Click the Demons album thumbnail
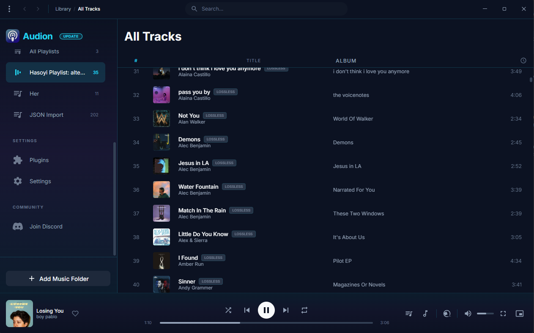Image resolution: width=534 pixels, height=333 pixels. point(161,142)
